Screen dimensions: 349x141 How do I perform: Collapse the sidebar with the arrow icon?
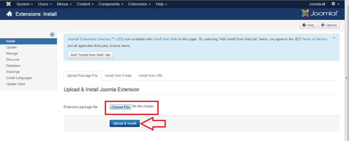tap(52, 35)
